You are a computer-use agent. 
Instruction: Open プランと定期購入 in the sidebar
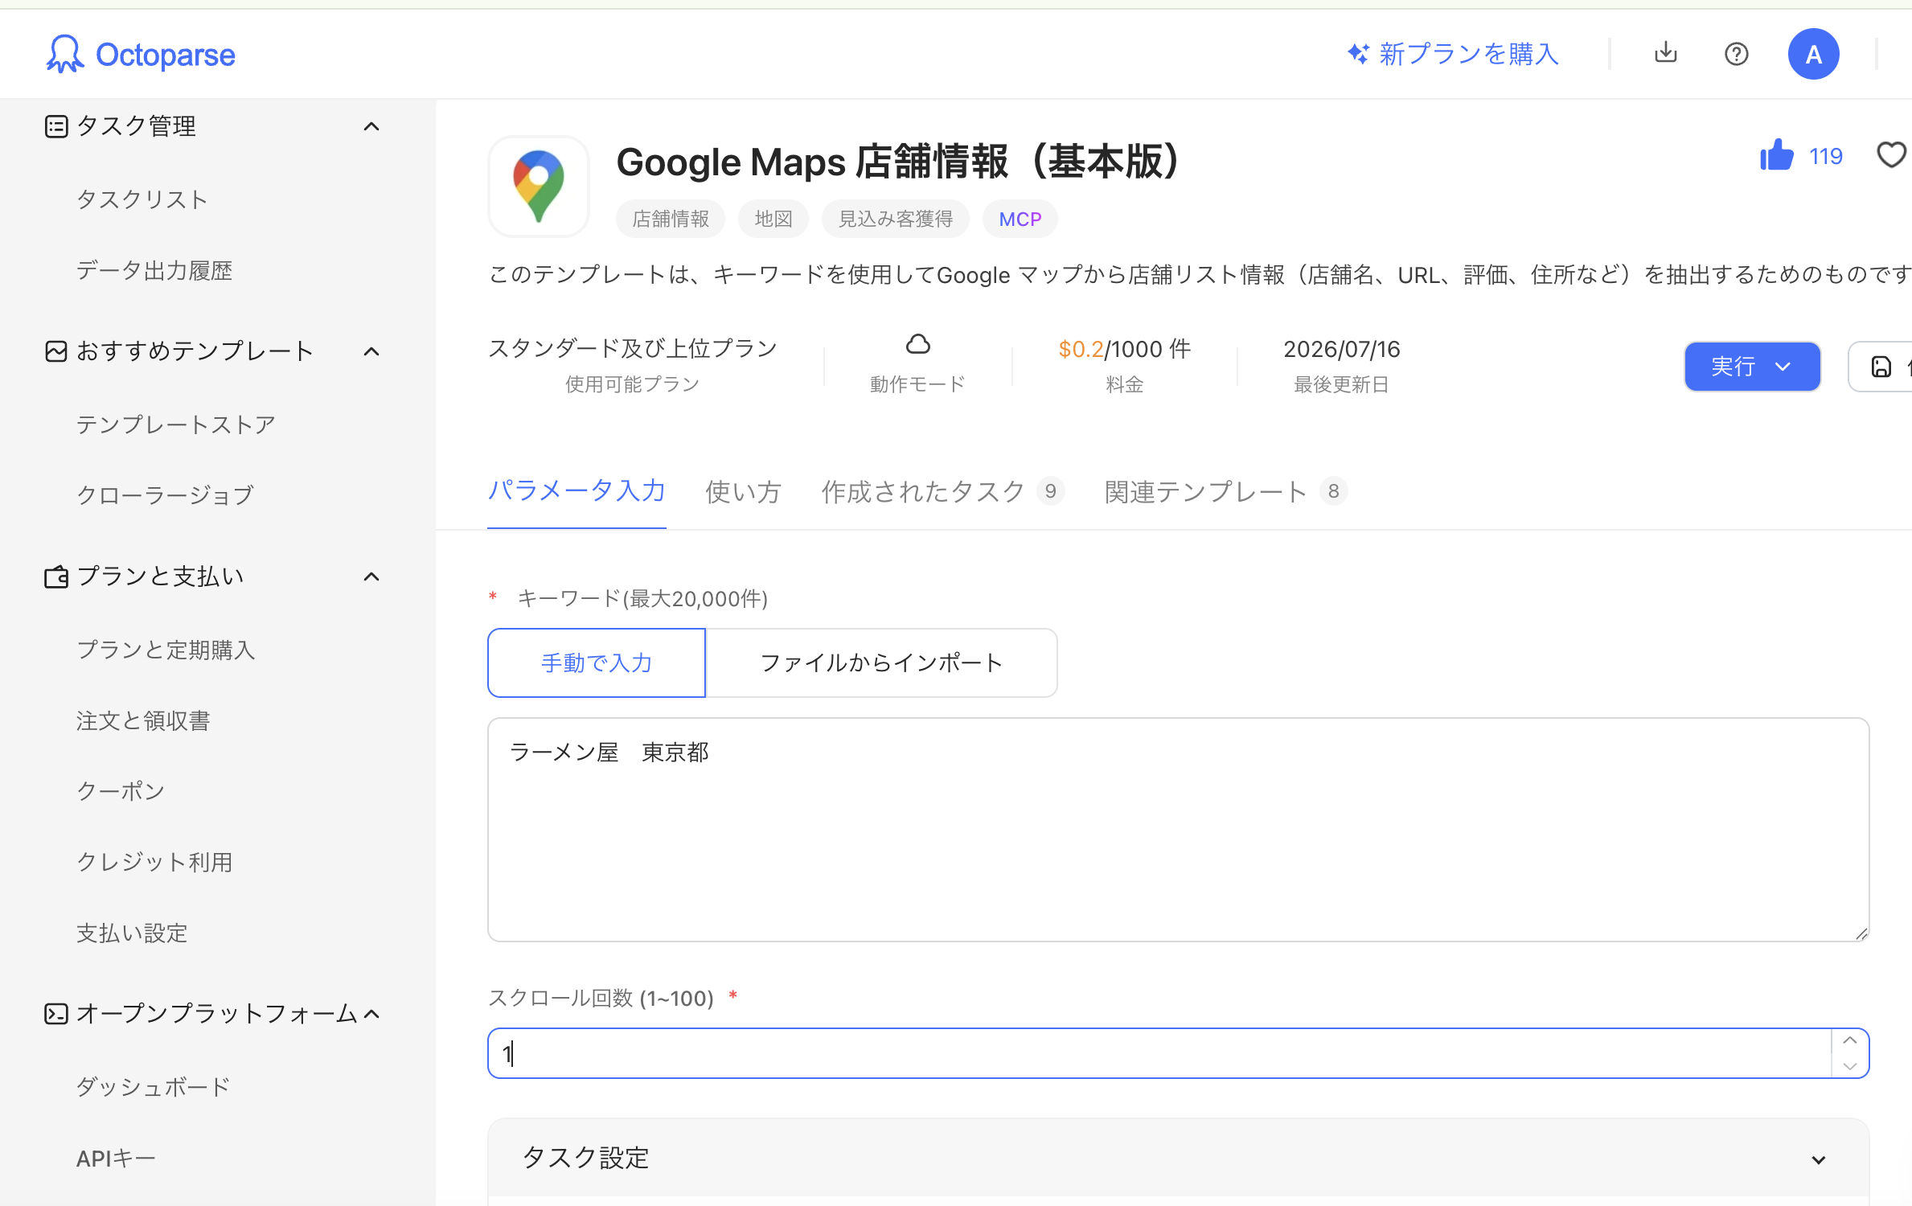pyautogui.click(x=166, y=650)
